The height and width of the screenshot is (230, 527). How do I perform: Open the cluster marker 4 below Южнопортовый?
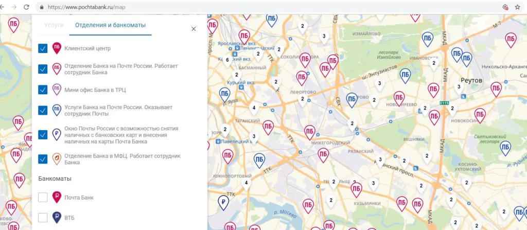(x=247, y=184)
